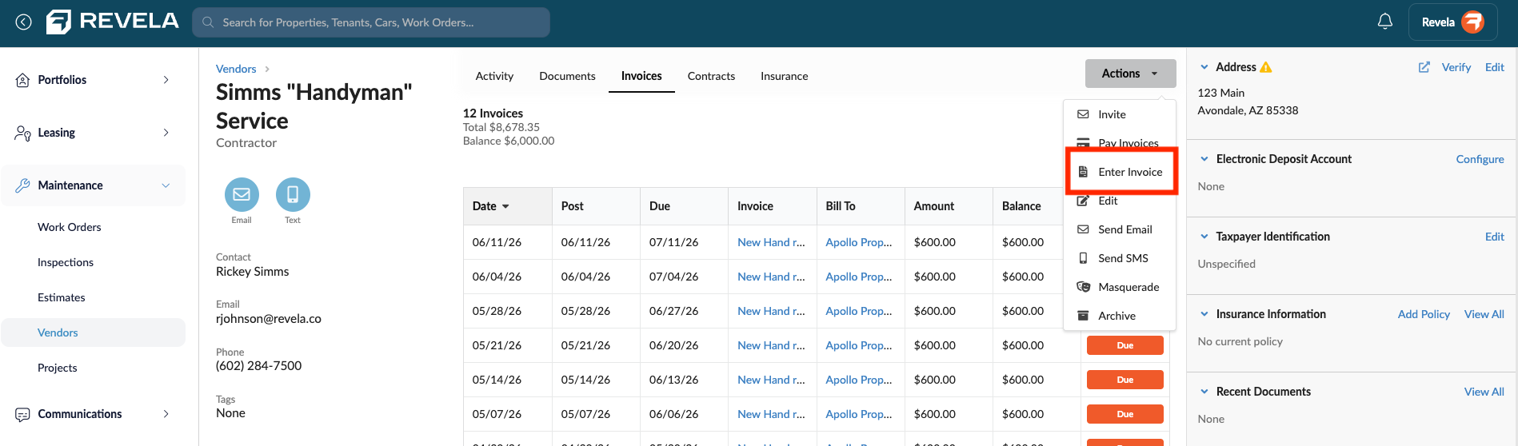Screen dimensions: 1518x446
Task: Open Projects in sidebar
Action: coord(58,368)
